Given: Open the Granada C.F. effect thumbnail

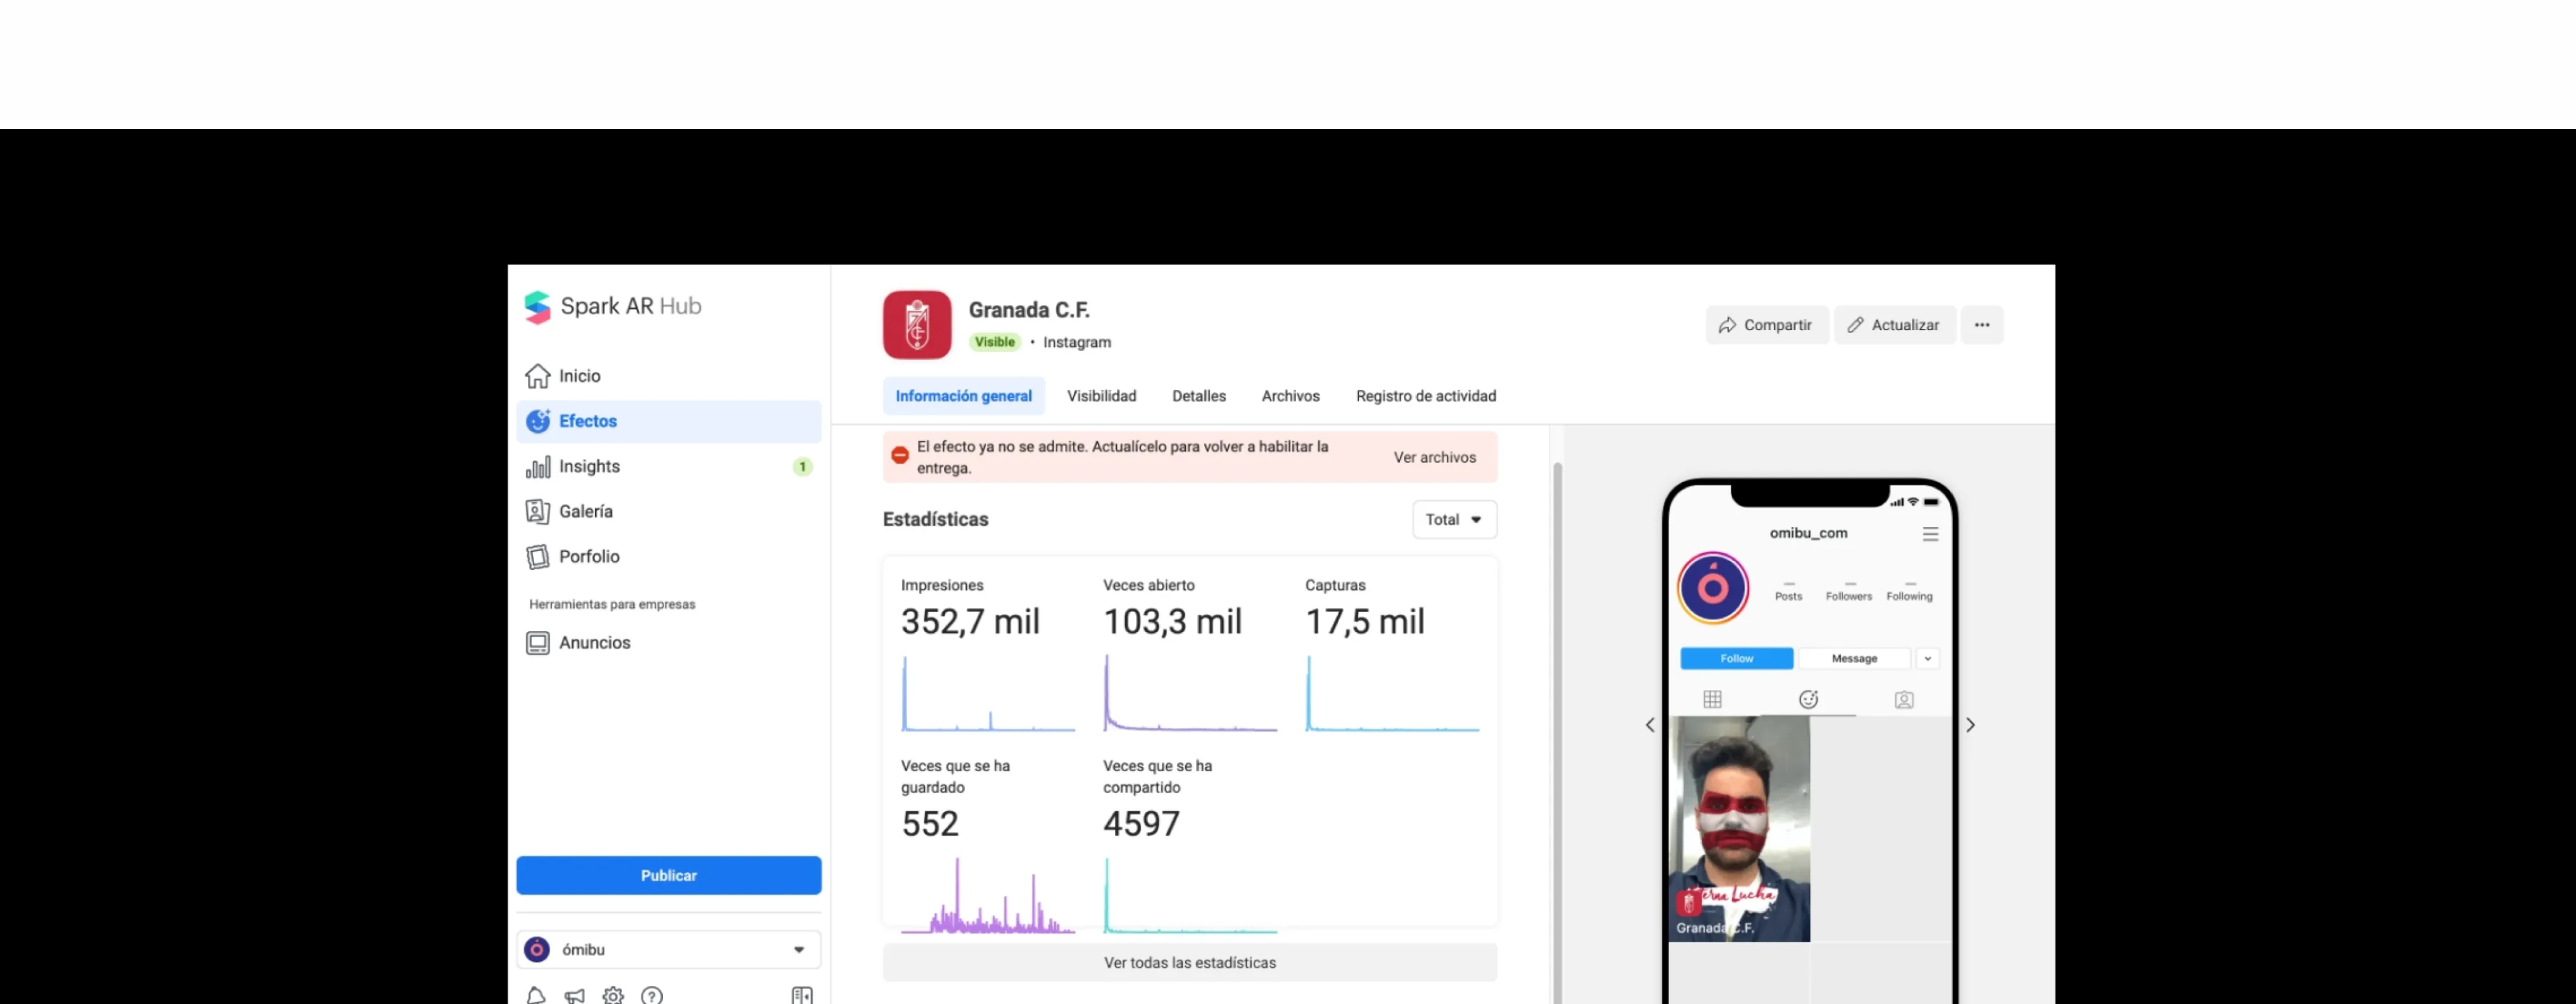Looking at the screenshot, I should point(1739,829).
